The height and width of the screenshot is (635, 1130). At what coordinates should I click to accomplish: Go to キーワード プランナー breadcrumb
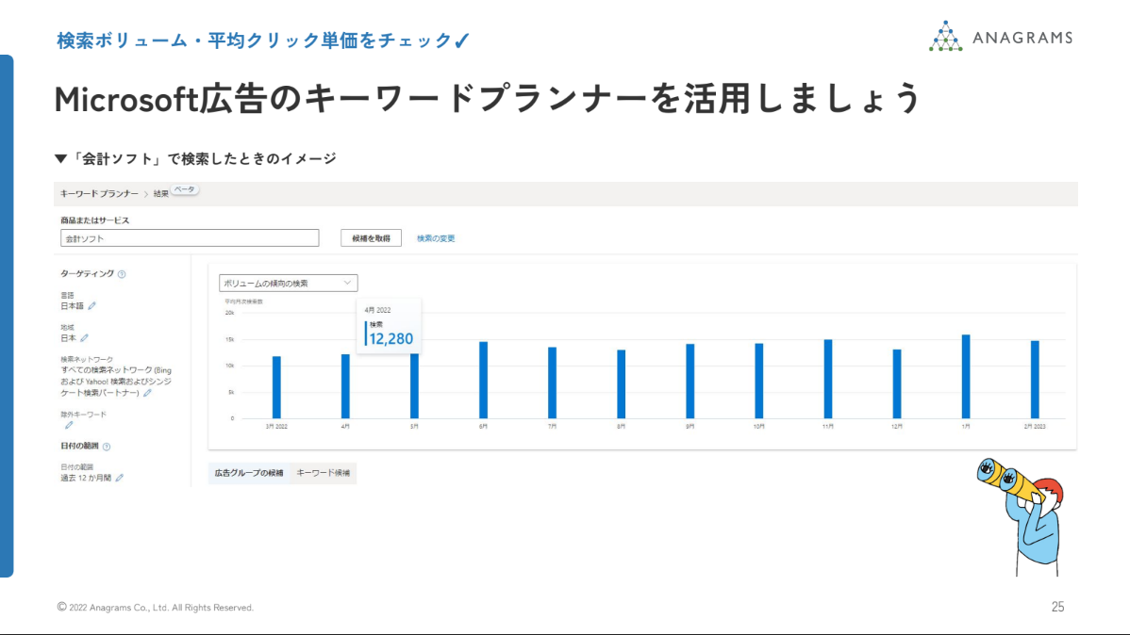tap(99, 194)
